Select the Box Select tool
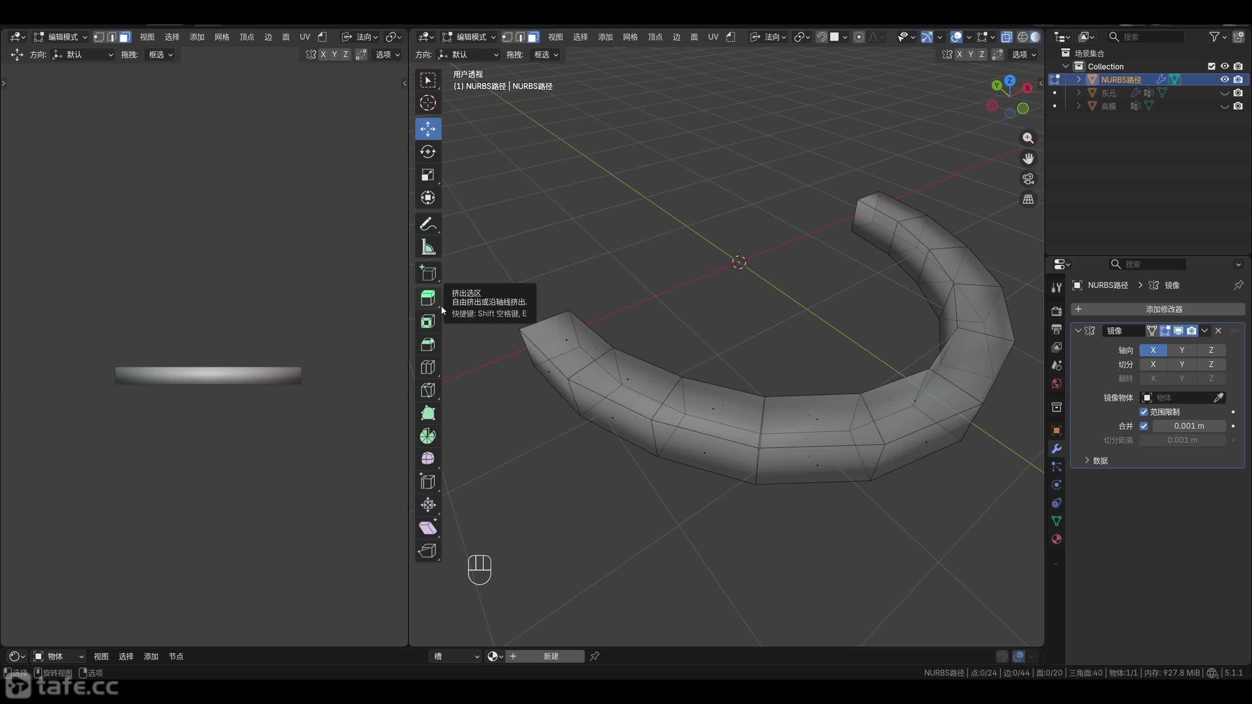The image size is (1252, 704). (428, 80)
